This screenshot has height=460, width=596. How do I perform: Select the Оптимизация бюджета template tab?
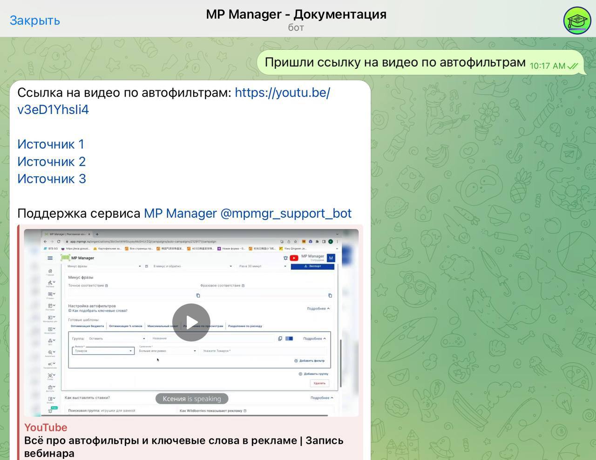[87, 326]
